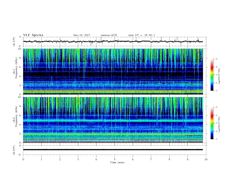232x179 pixels.
Task: Click the "5" tick label on Time axis
Action: (115, 159)
